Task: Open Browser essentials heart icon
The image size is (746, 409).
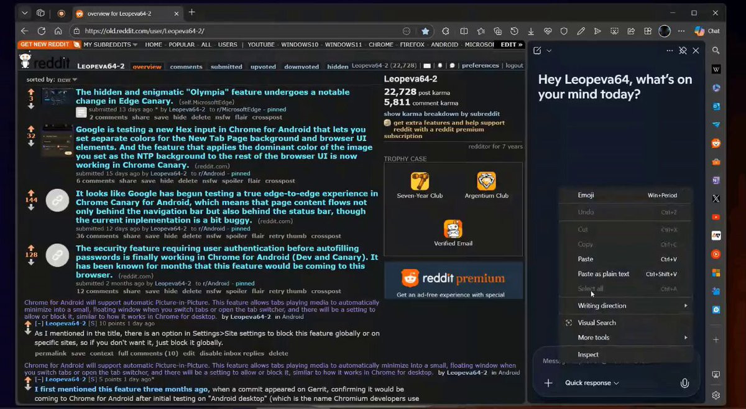Action: (x=548, y=31)
